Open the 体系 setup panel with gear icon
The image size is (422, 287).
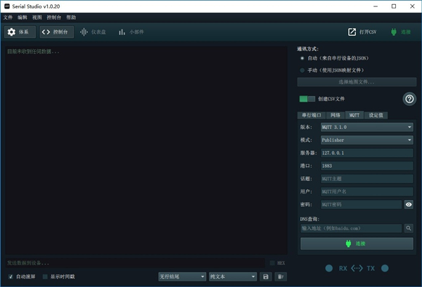click(x=20, y=32)
